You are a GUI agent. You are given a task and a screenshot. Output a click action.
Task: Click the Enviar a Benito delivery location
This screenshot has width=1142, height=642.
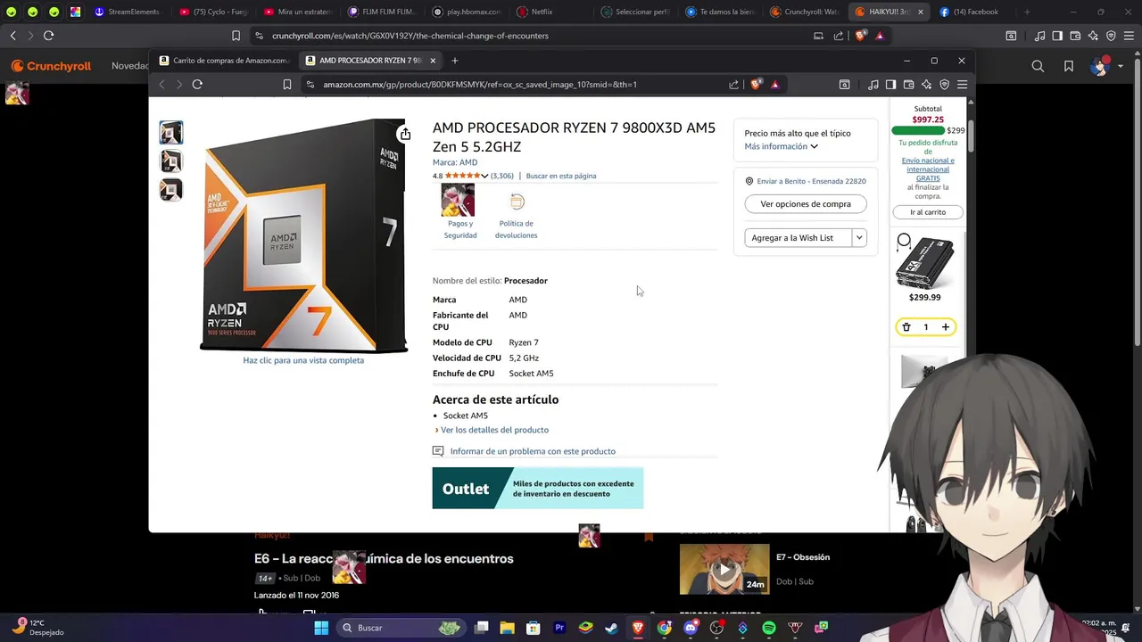coord(806,181)
